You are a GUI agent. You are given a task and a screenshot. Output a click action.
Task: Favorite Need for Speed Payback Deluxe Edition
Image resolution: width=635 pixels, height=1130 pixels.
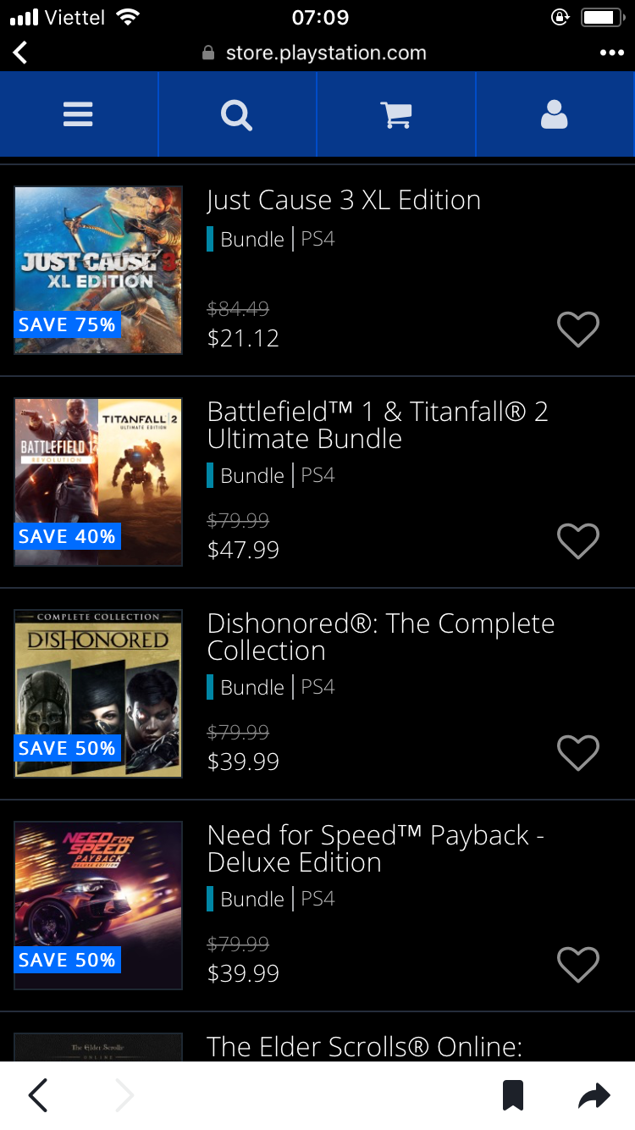tap(578, 964)
